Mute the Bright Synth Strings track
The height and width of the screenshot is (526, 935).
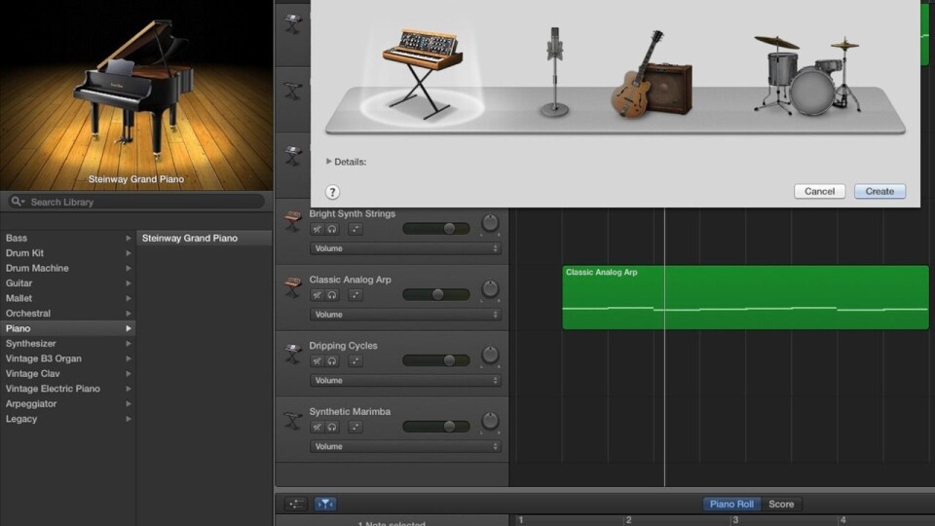click(x=318, y=228)
